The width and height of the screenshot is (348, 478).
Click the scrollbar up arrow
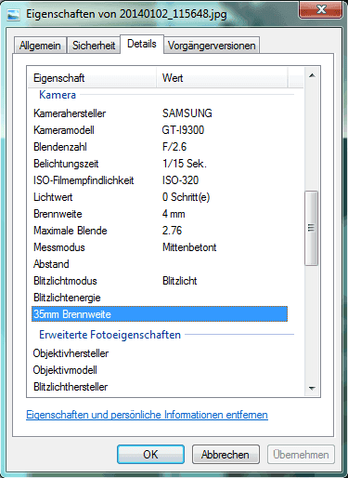[312, 75]
